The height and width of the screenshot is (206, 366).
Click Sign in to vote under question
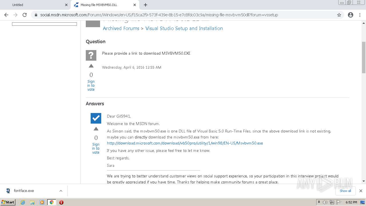pyautogui.click(x=91, y=86)
